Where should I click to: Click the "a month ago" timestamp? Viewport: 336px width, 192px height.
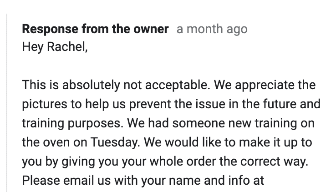pyautogui.click(x=212, y=30)
